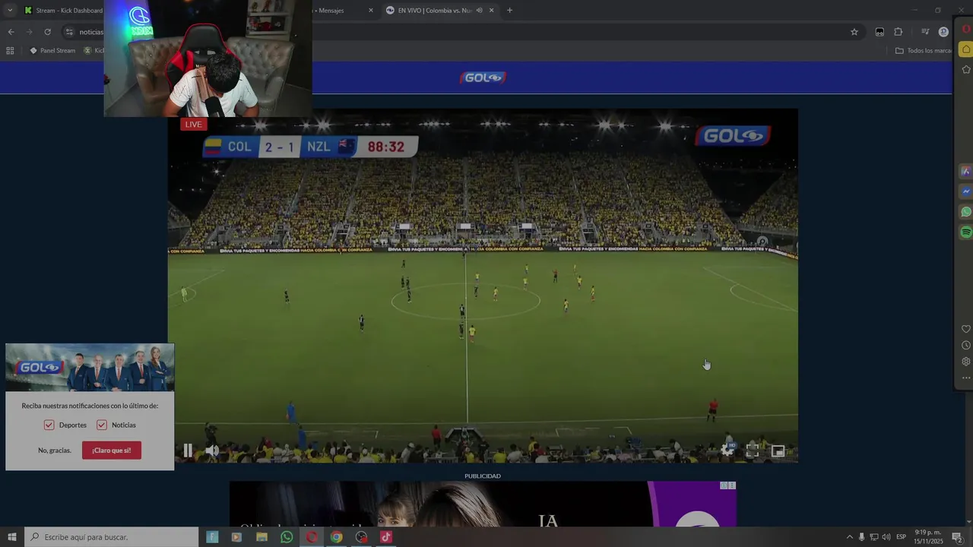Open the apps grid in bookmarks bar

(x=10, y=51)
